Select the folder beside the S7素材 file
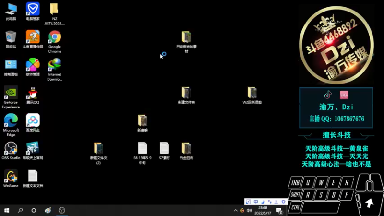 pyautogui.click(x=186, y=151)
